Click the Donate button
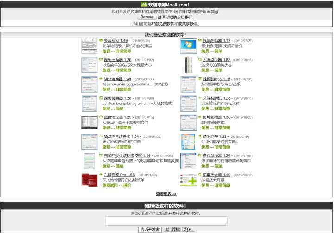The height and width of the screenshot is (233, 334). coord(147,17)
